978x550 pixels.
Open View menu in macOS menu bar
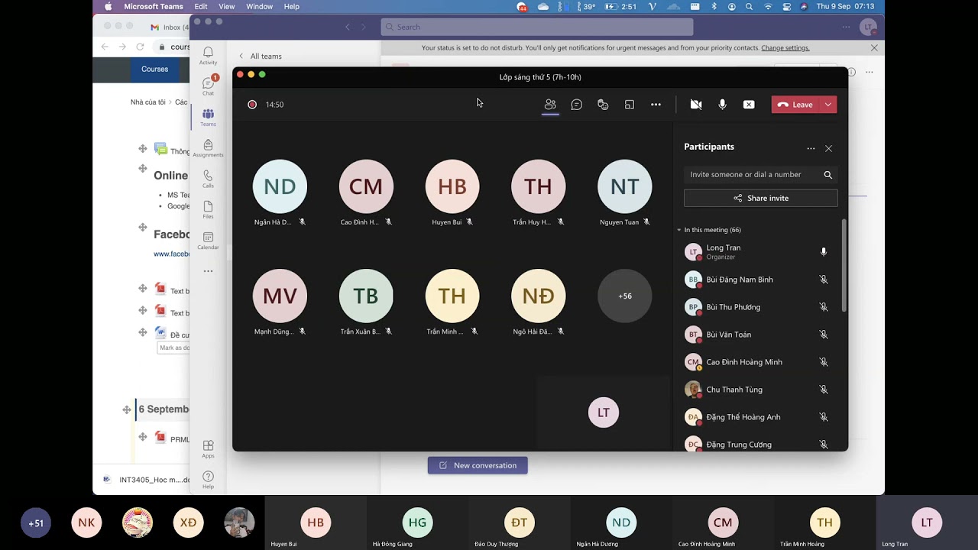coord(227,6)
